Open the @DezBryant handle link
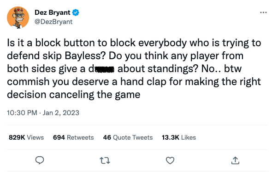 coord(53,22)
